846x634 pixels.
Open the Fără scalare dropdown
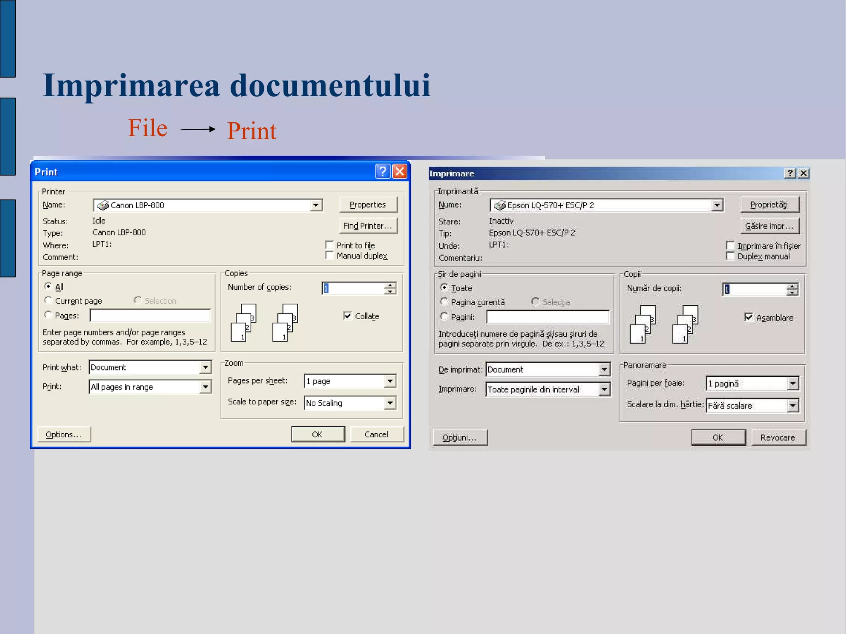pos(792,406)
